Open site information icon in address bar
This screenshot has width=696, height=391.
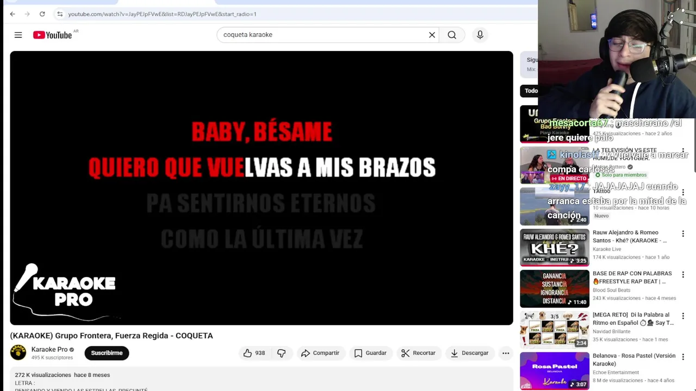click(x=60, y=14)
